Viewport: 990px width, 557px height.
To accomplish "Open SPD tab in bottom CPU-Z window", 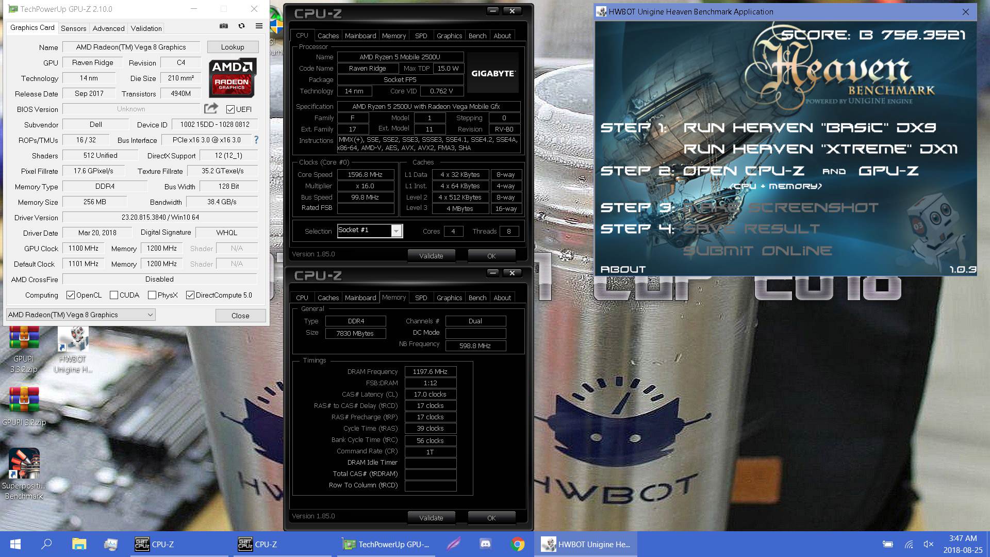I will tap(421, 298).
